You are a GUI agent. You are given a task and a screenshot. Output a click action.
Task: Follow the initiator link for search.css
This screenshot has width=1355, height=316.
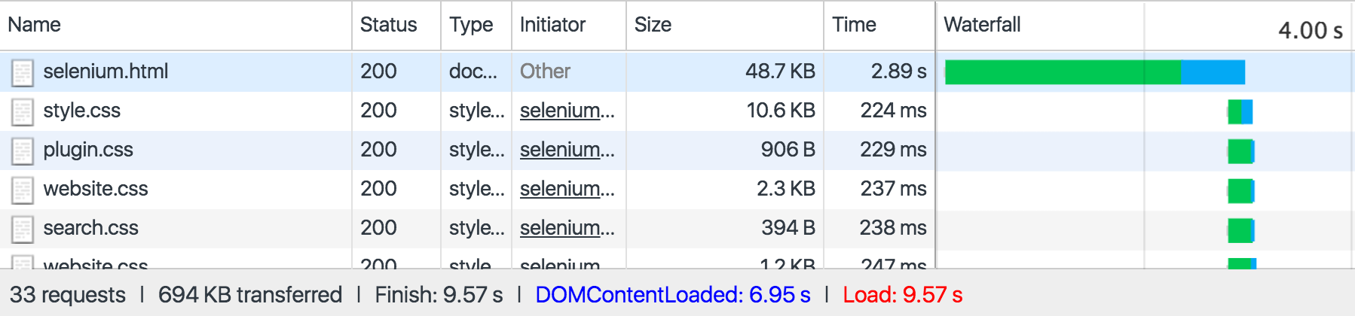coord(567,228)
